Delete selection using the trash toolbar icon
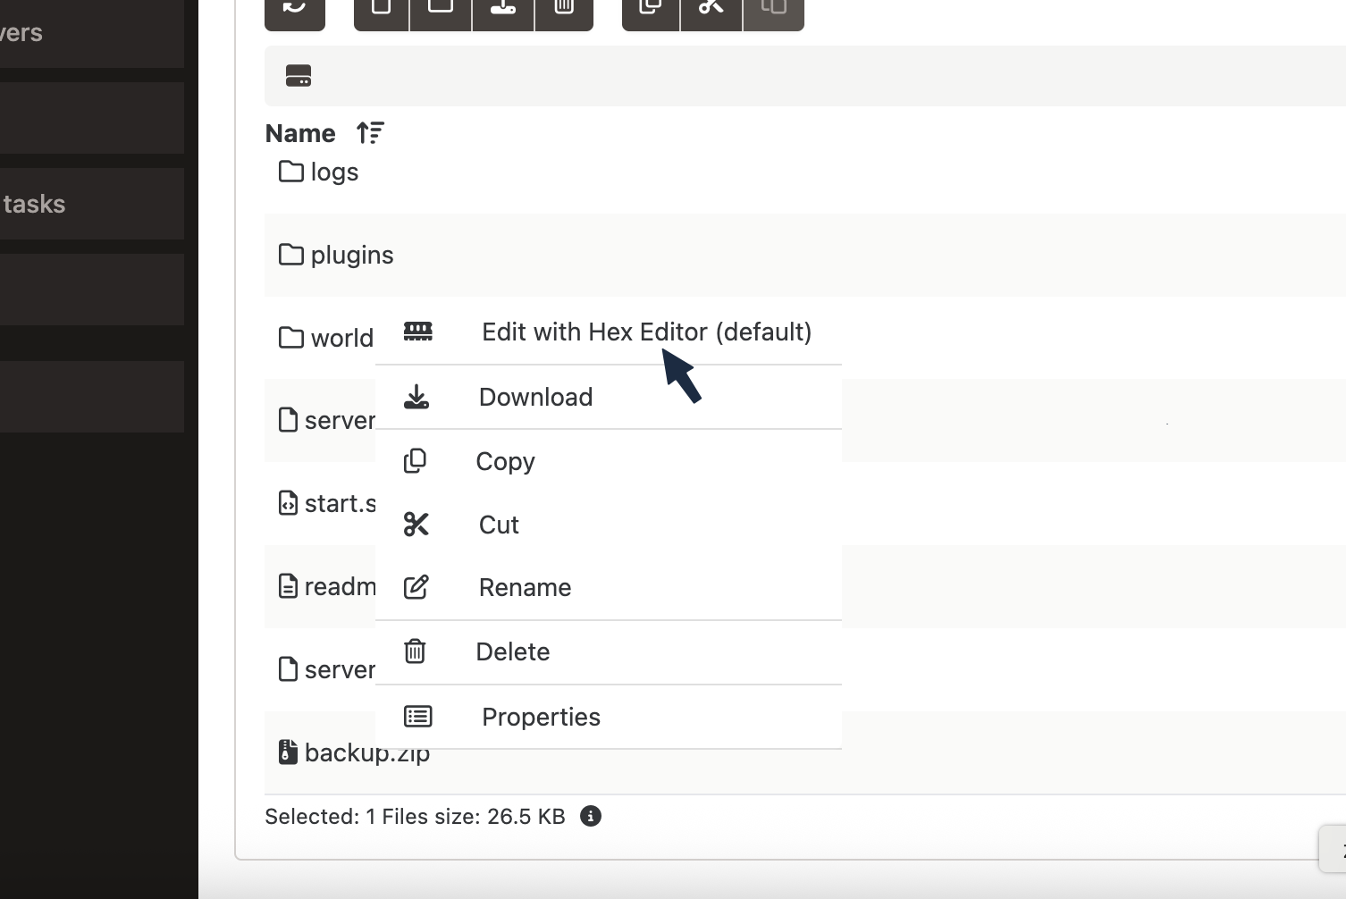Screen dimensions: 1346x899 point(563,7)
